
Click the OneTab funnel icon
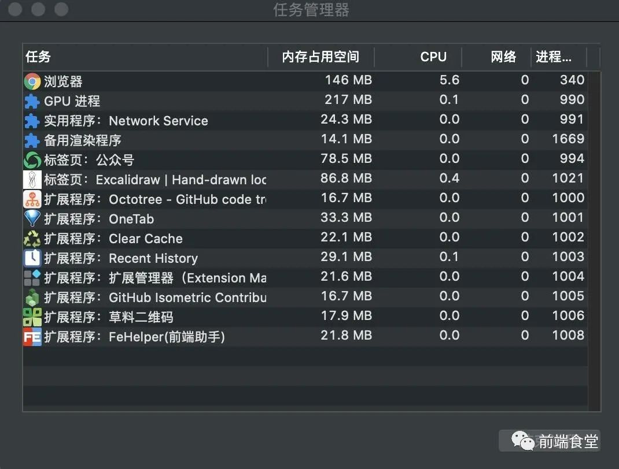click(x=32, y=219)
